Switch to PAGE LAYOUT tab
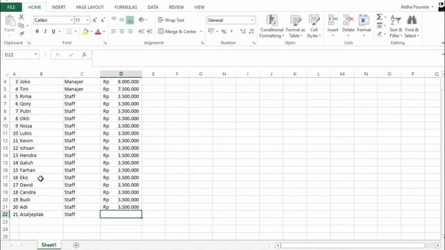The width and height of the screenshot is (445, 250). click(90, 7)
